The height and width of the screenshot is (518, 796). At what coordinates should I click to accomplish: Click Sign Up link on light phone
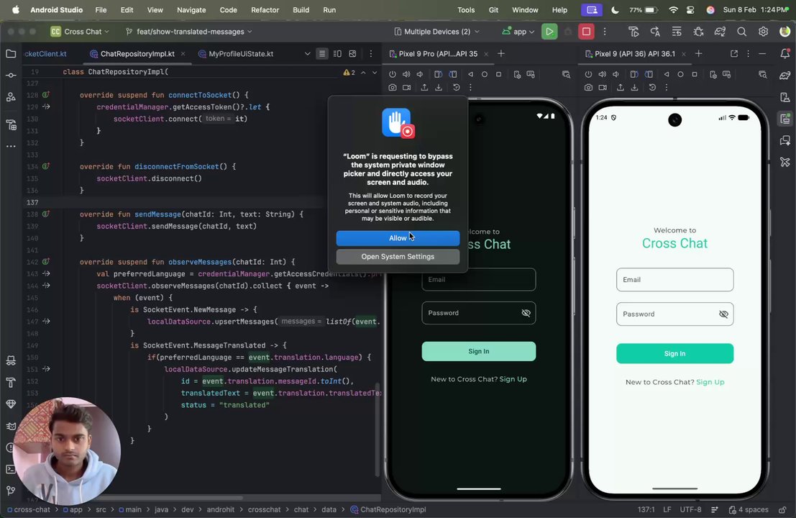[710, 382]
